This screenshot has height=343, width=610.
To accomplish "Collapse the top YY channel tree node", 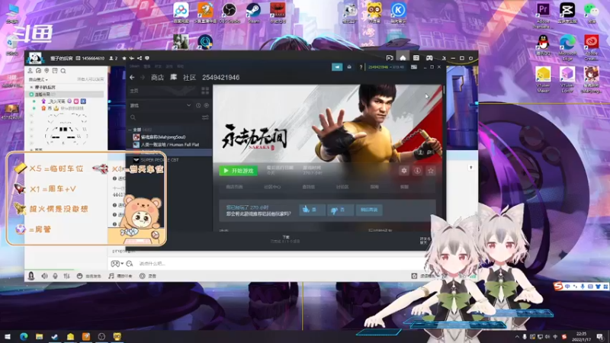I will (31, 87).
